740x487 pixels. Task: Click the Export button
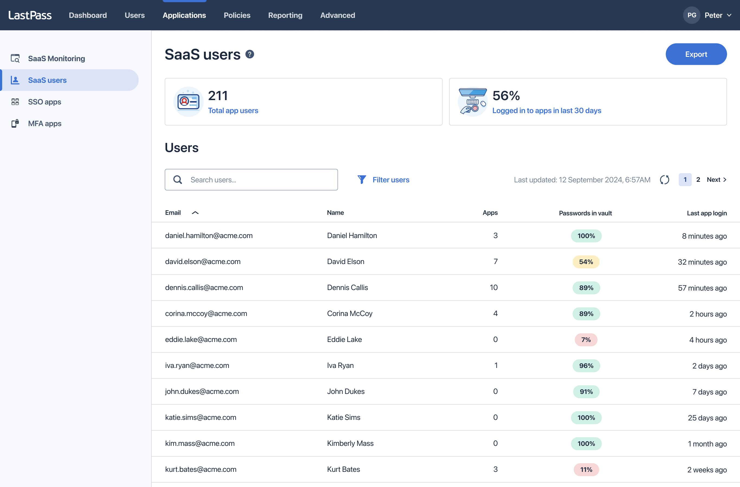696,54
